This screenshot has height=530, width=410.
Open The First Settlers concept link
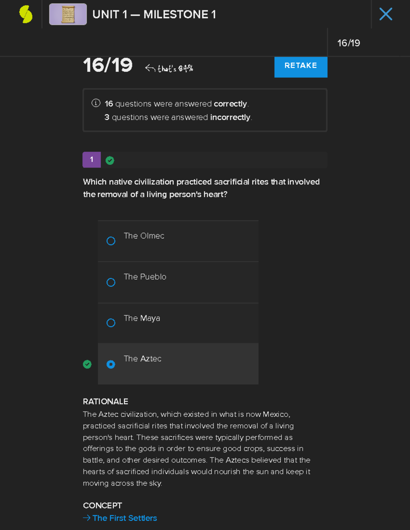(x=124, y=518)
